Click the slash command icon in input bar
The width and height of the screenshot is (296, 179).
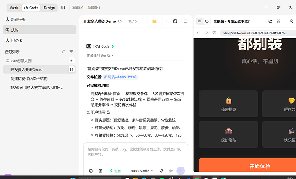coord(91,171)
